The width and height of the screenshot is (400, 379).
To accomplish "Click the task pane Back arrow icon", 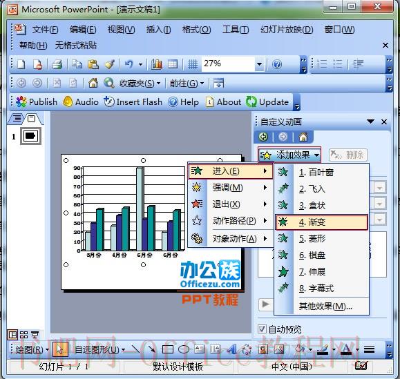I will click(263, 137).
